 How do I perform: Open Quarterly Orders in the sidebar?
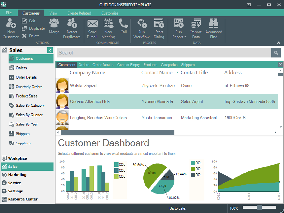(29, 87)
